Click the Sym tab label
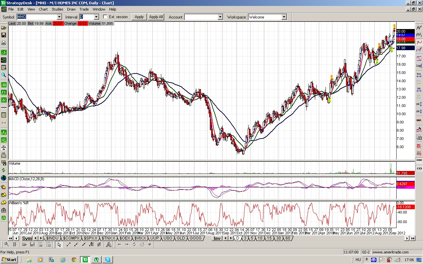Image resolution: width=423 pixels, height=264 pixels. [27, 238]
